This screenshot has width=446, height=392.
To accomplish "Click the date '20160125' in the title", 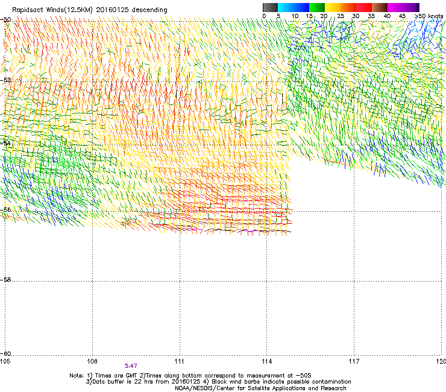I will coord(112,10).
